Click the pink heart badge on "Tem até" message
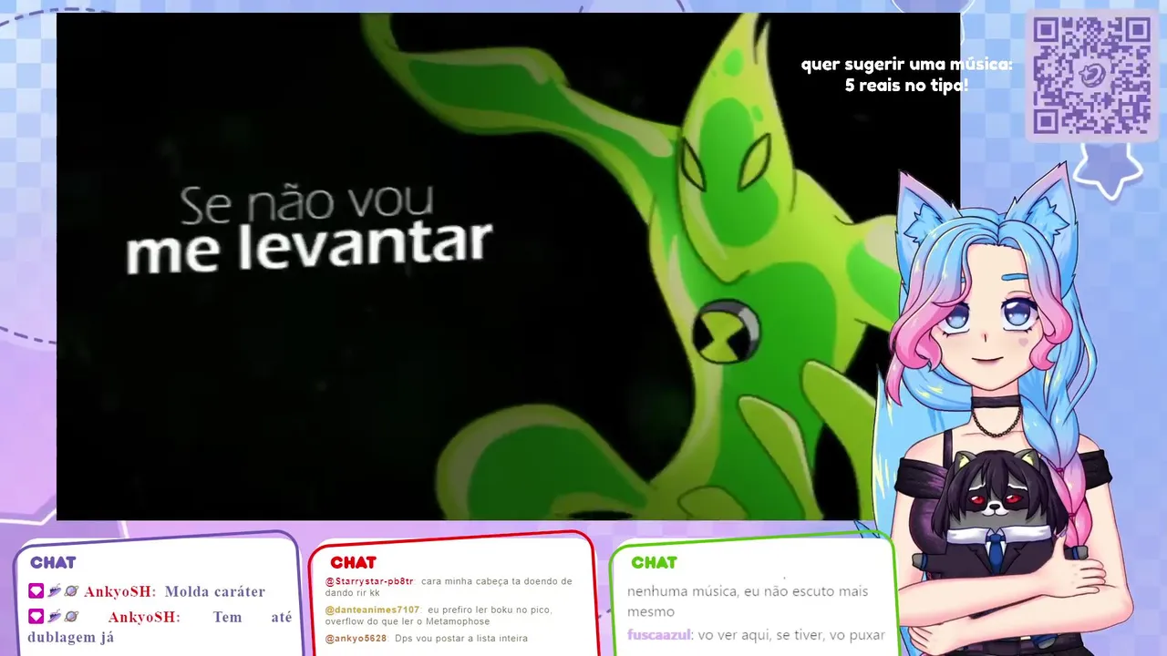This screenshot has width=1167, height=656. [36, 617]
